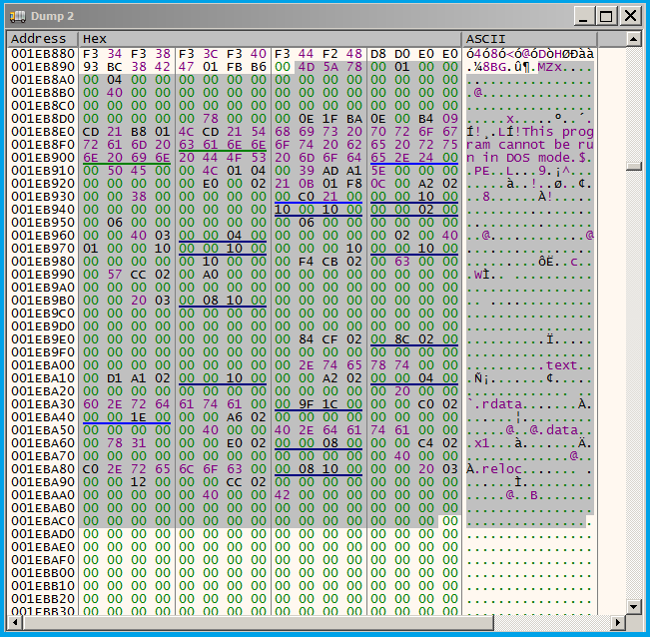Click the Dump 2 window icon
This screenshot has height=637, width=650.
tap(18, 16)
